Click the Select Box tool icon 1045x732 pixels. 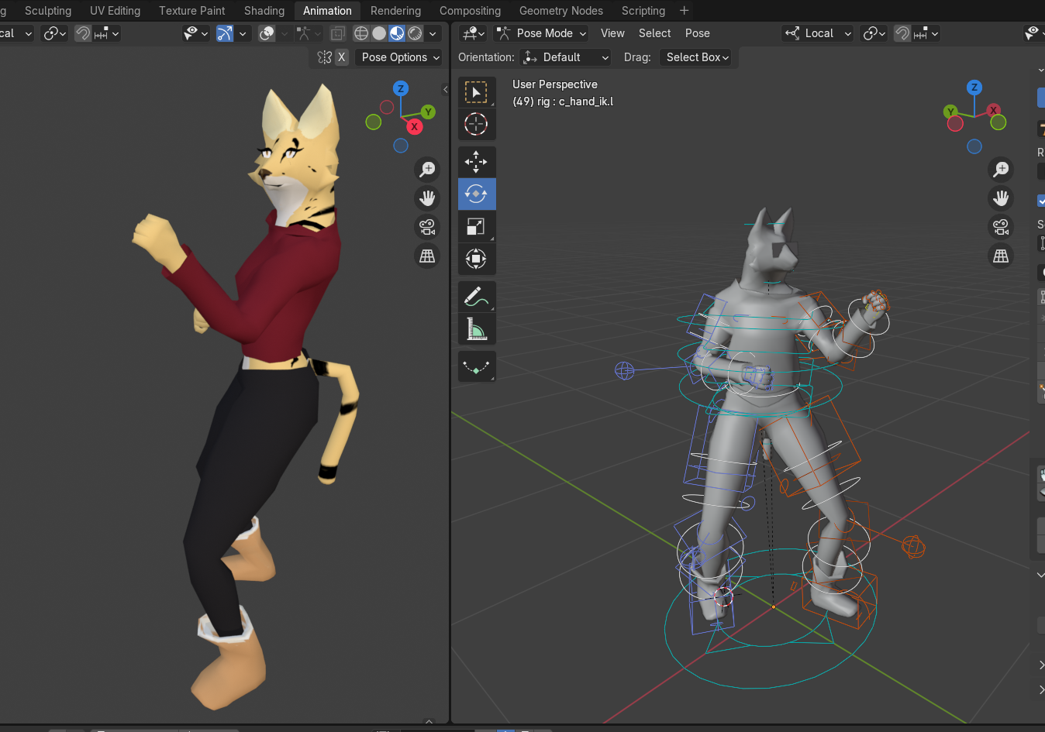(x=476, y=92)
